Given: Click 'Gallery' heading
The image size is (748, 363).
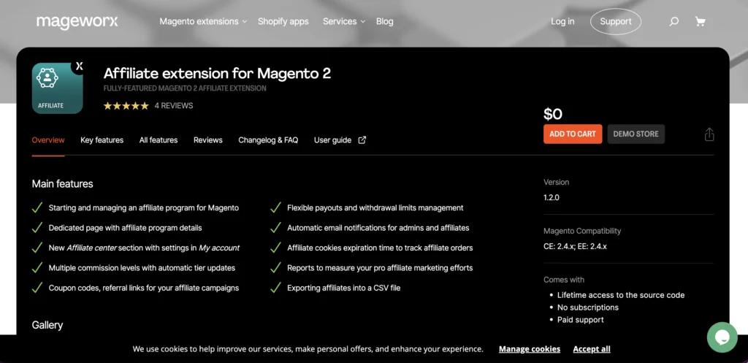Looking at the screenshot, I should click(47, 325).
